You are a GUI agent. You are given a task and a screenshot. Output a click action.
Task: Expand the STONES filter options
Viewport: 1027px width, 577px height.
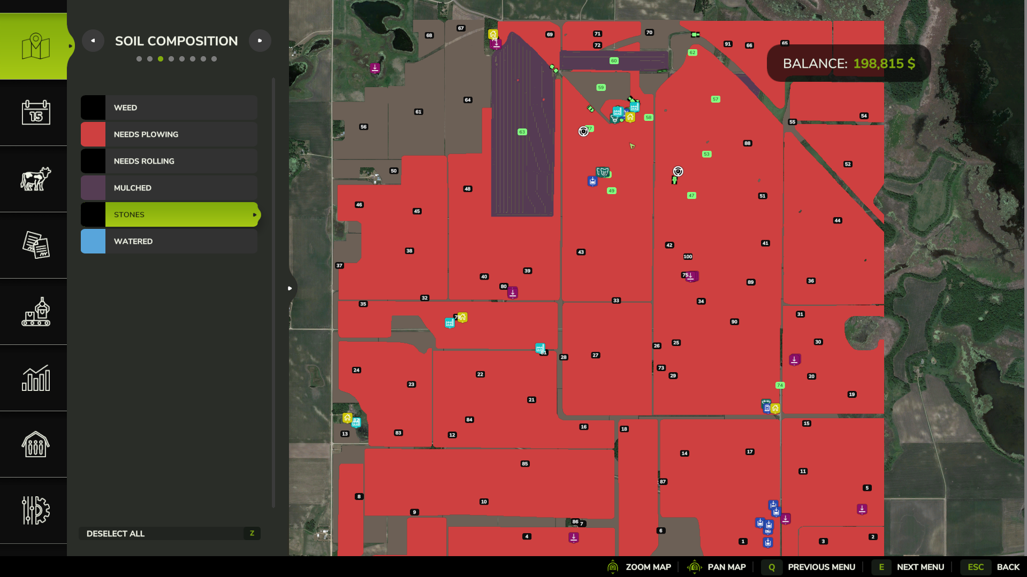(254, 214)
